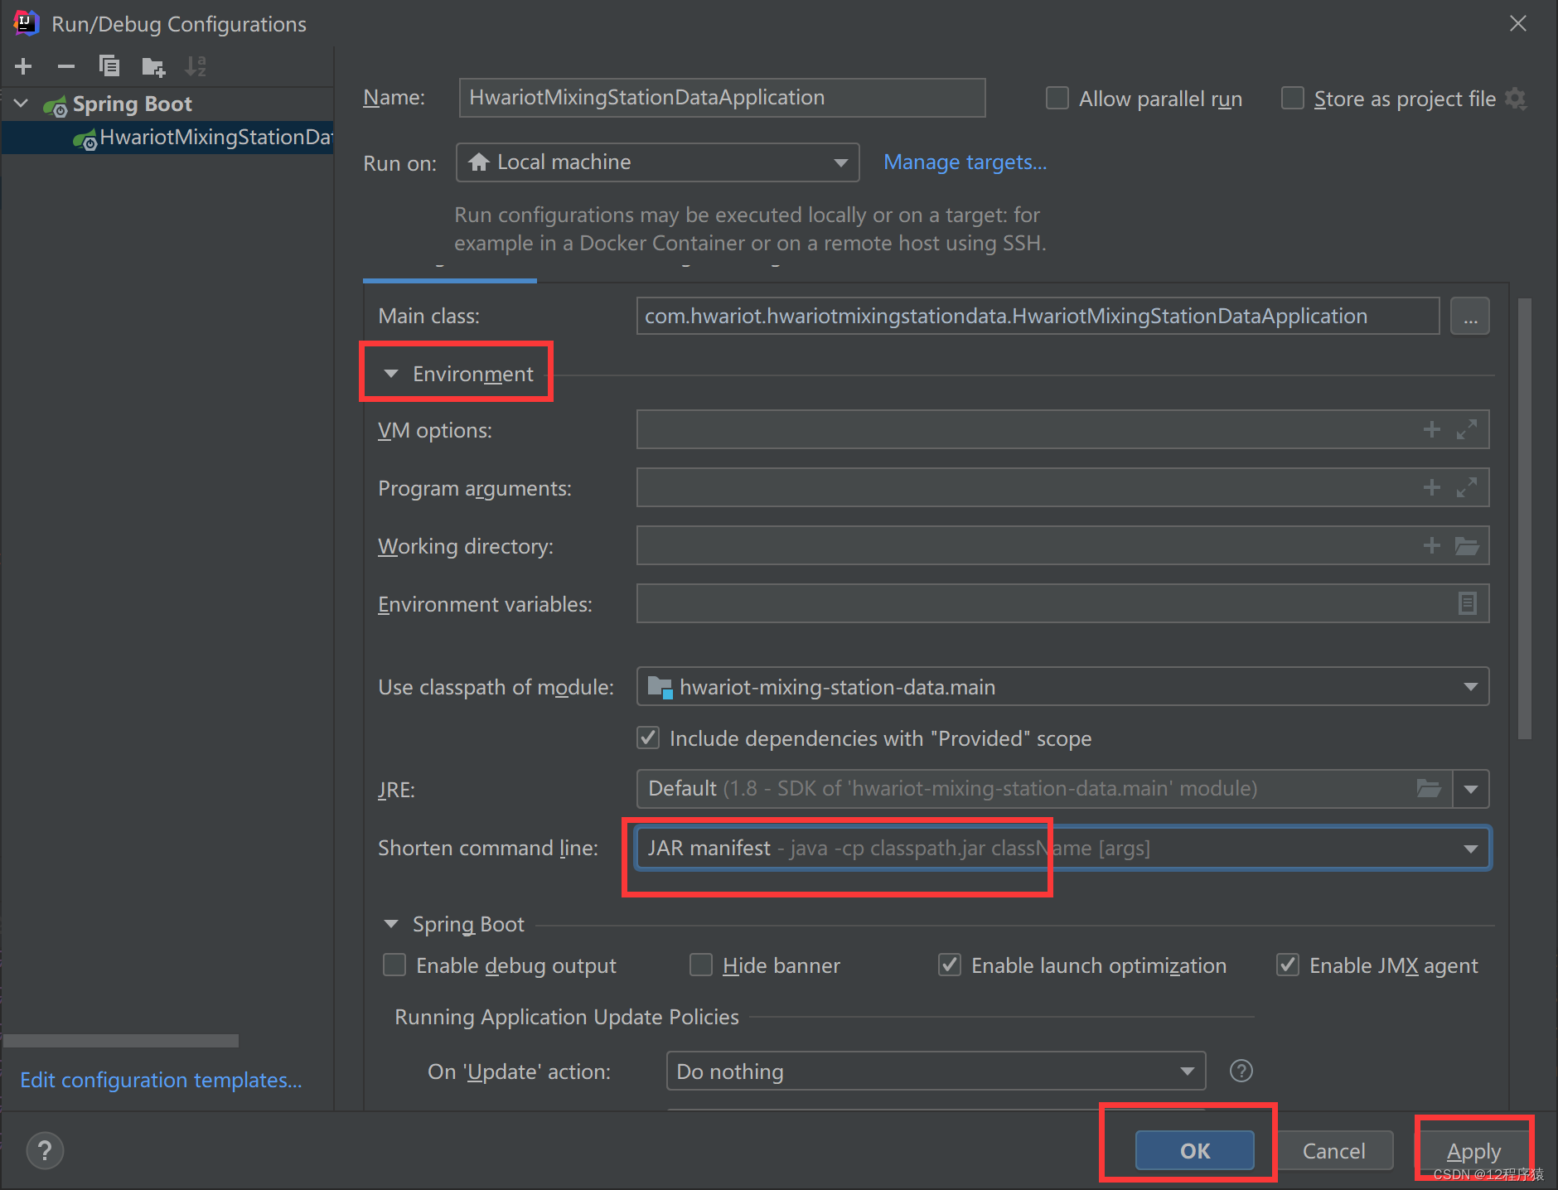Focus the Main class input field
The image size is (1558, 1190).
pos(1038,316)
